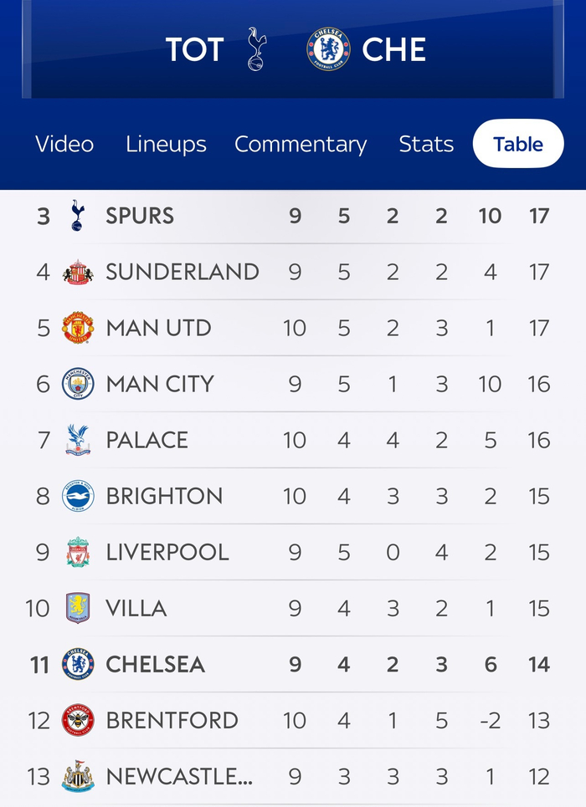Switch to the Stats tab
Image resolution: width=586 pixels, height=807 pixels.
[426, 144]
